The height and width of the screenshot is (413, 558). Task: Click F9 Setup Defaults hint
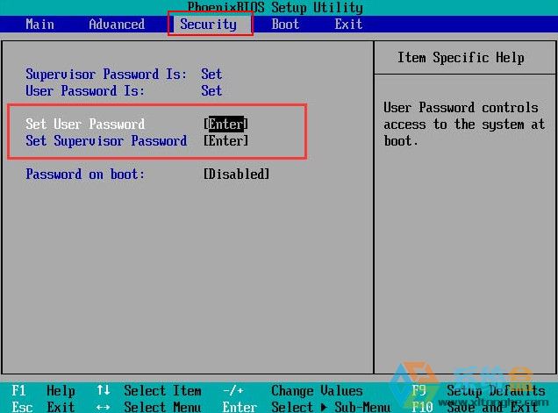point(478,391)
